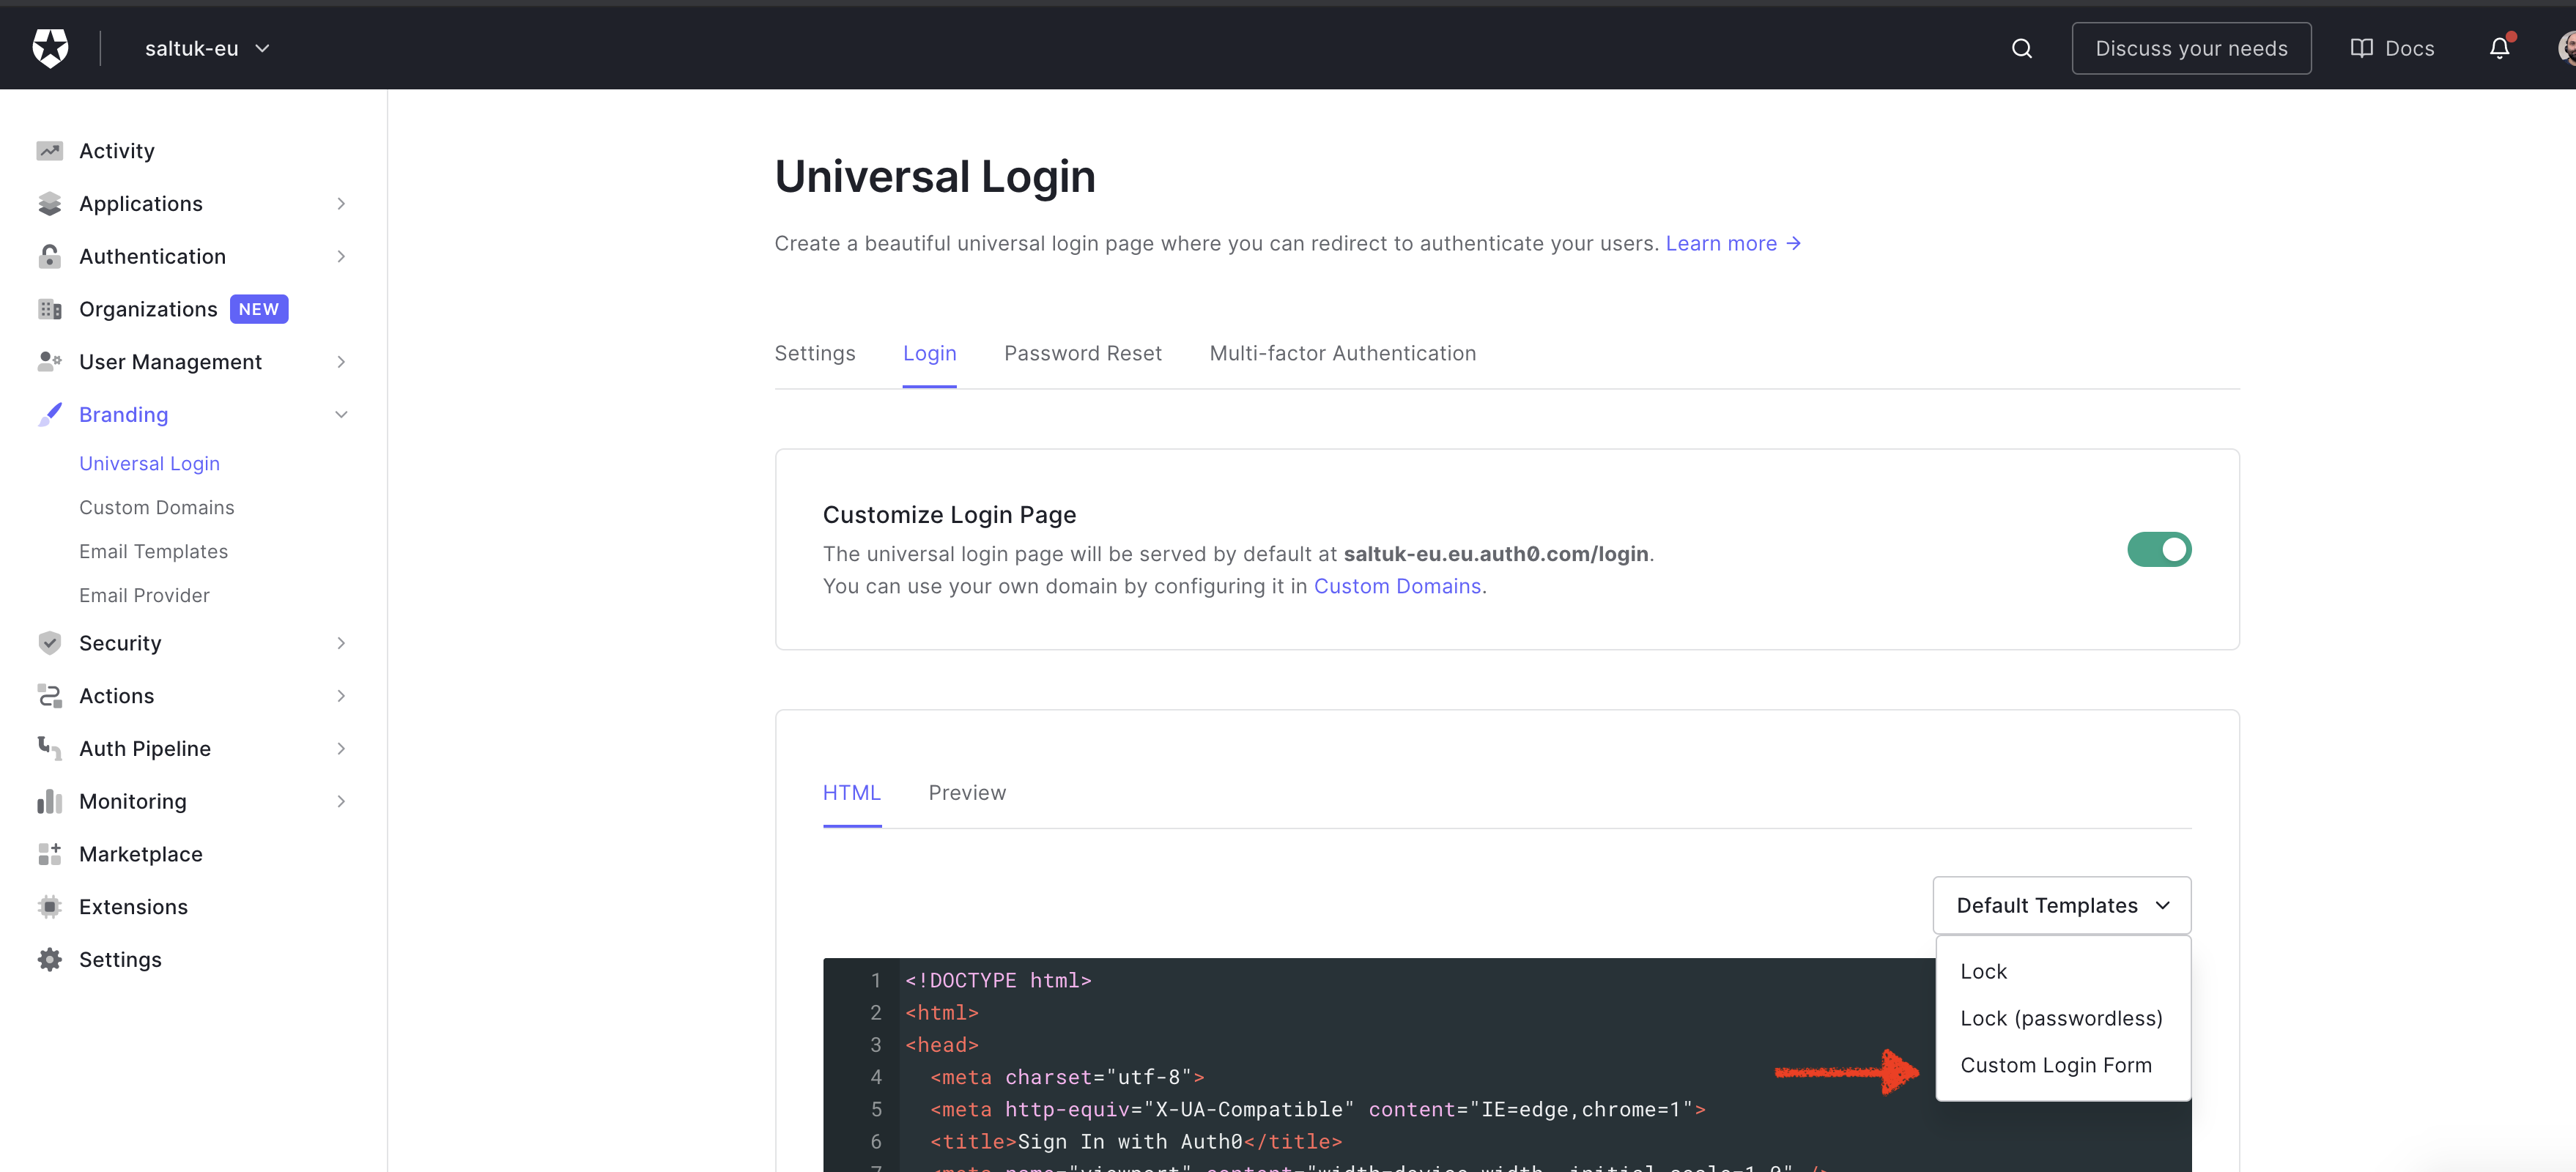Click the Discuss your needs button
This screenshot has height=1172, width=2576.
pos(2191,48)
